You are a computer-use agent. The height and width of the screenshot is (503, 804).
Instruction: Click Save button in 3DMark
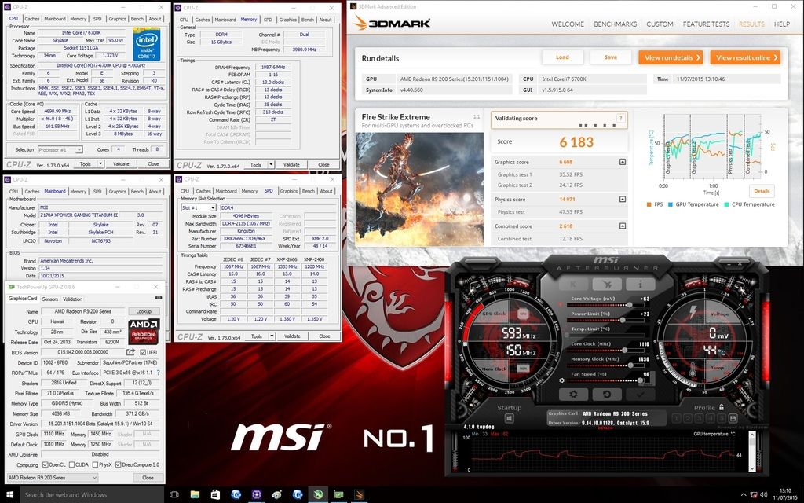pyautogui.click(x=611, y=57)
